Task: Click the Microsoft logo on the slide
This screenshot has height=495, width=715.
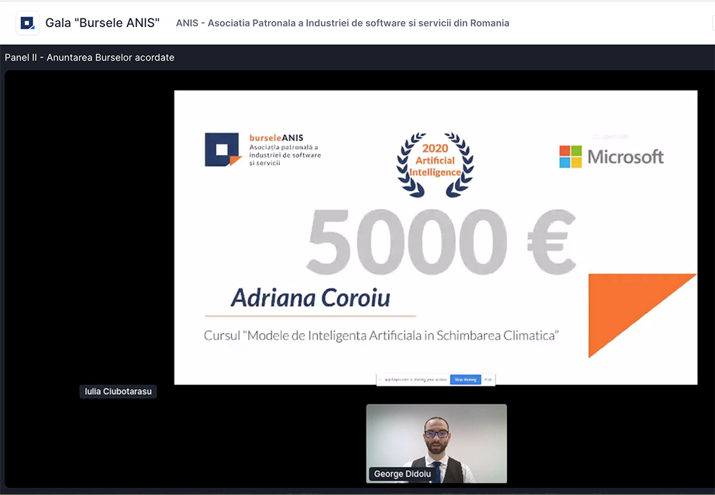Action: point(611,157)
